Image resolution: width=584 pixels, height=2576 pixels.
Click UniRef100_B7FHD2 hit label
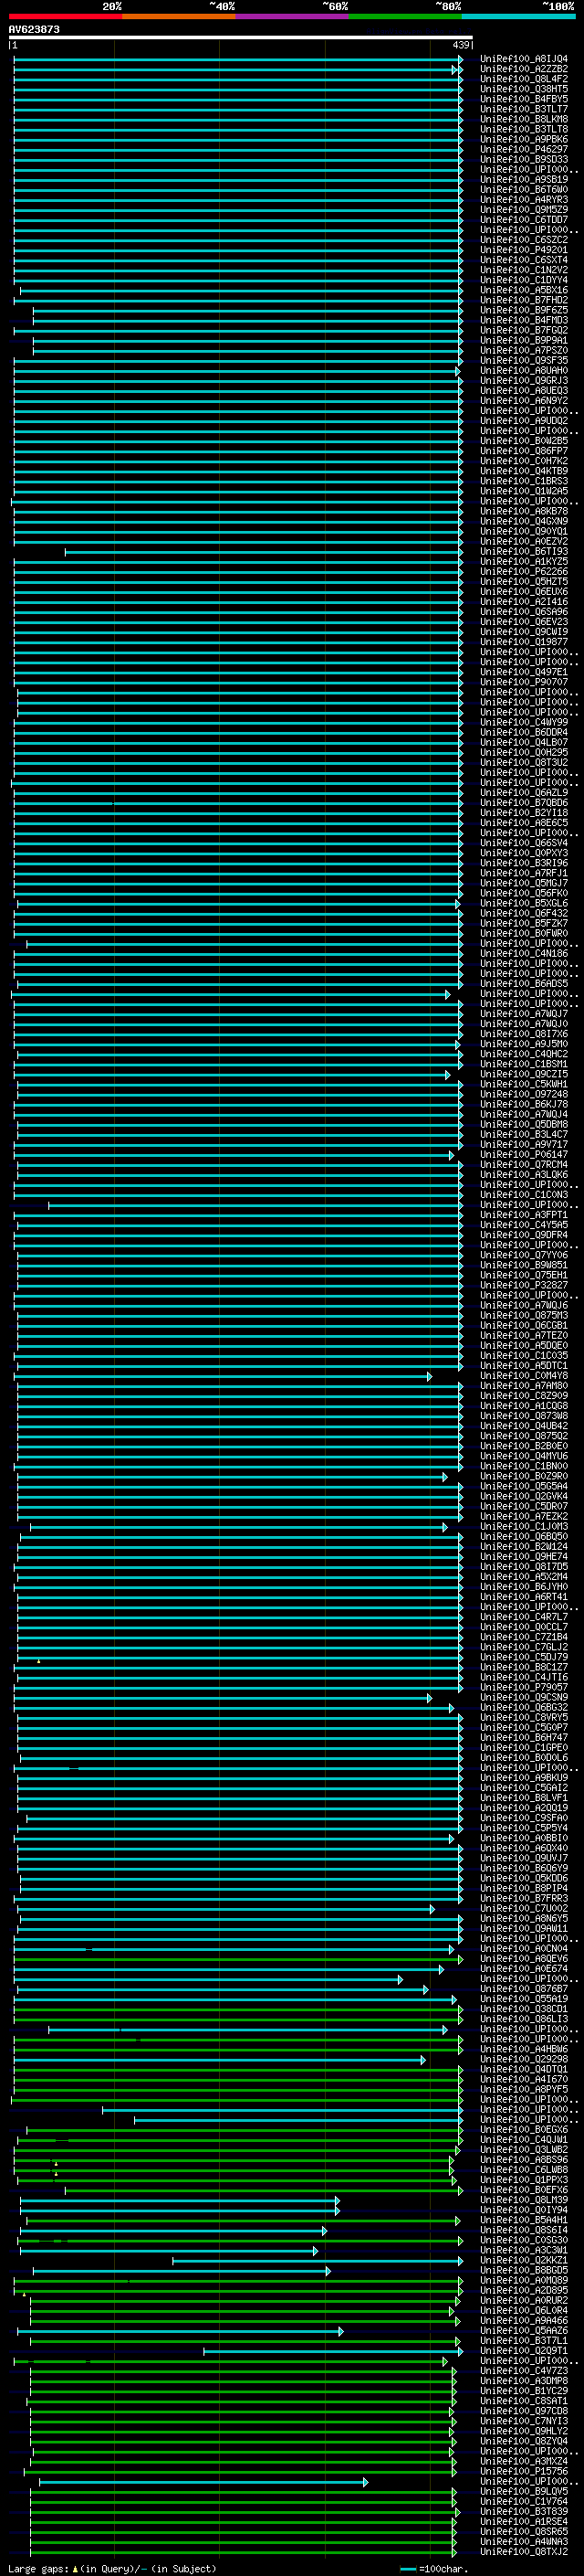[x=523, y=300]
